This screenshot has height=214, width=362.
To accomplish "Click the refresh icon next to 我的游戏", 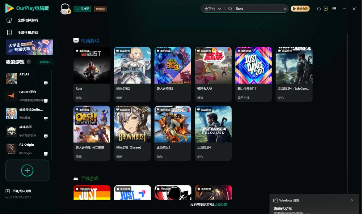I will tap(29, 62).
